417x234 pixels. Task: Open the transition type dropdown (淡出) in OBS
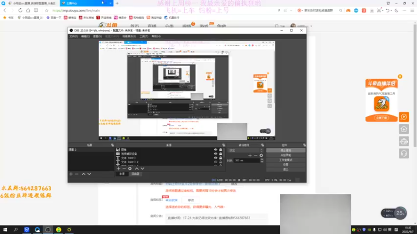coord(246,150)
